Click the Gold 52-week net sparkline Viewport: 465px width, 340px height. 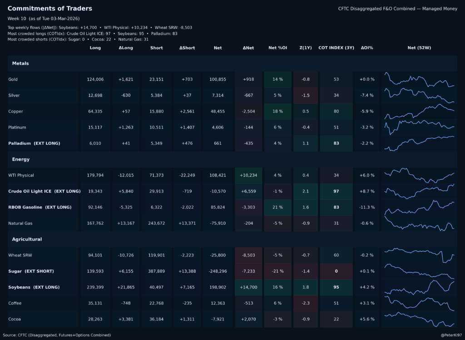coord(419,79)
